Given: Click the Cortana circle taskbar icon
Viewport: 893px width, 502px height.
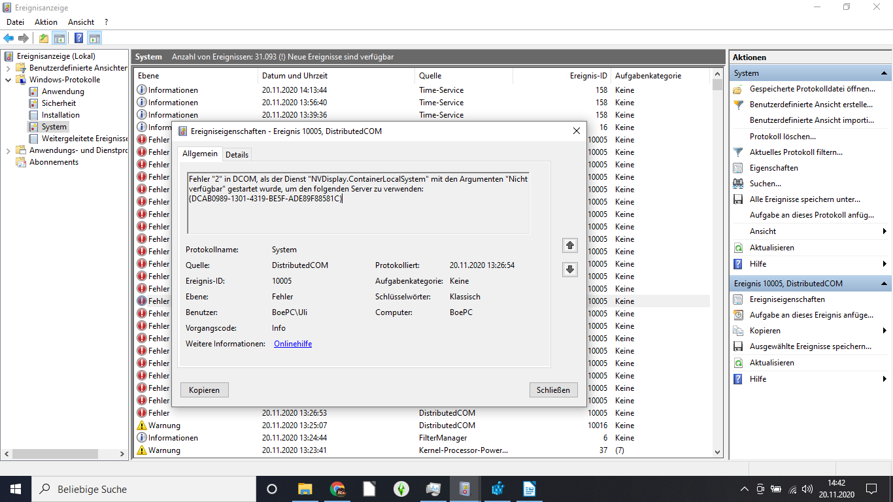Looking at the screenshot, I should click(x=273, y=489).
